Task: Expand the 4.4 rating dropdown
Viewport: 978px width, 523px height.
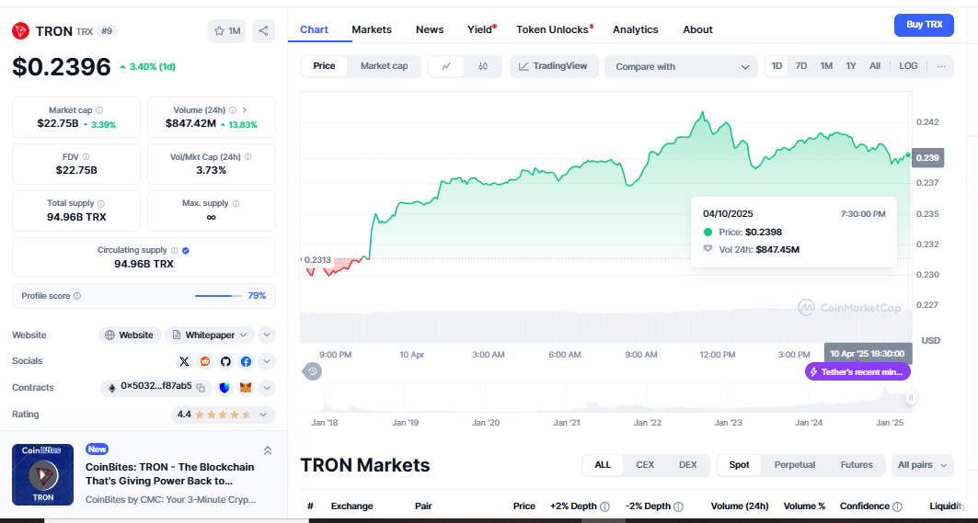Action: click(224, 415)
